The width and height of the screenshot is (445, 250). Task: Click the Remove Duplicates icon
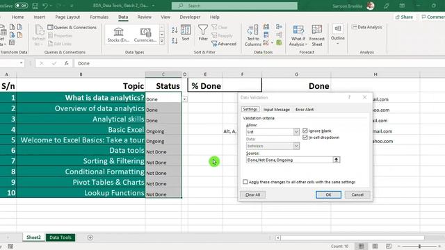pos(266,35)
